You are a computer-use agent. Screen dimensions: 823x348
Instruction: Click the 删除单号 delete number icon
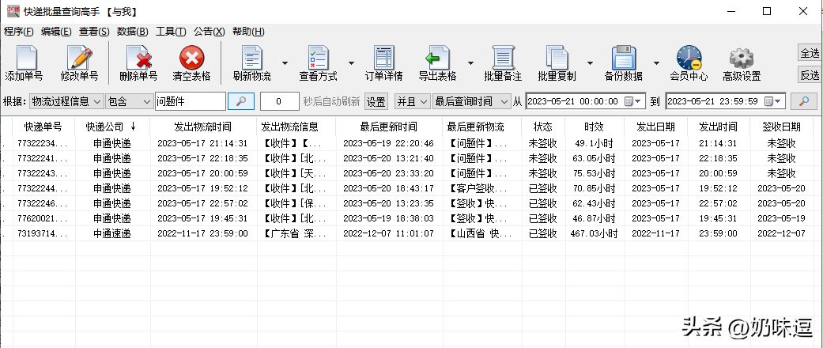138,63
